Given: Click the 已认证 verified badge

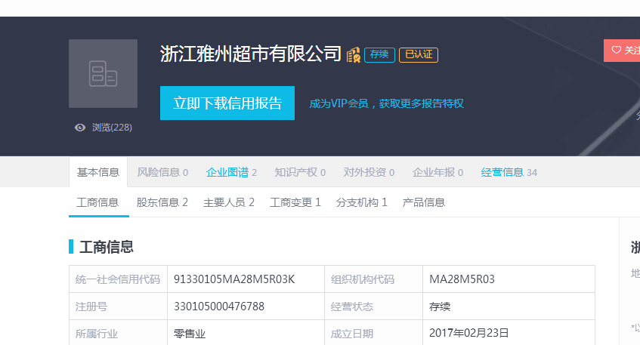Looking at the screenshot, I should pos(419,55).
